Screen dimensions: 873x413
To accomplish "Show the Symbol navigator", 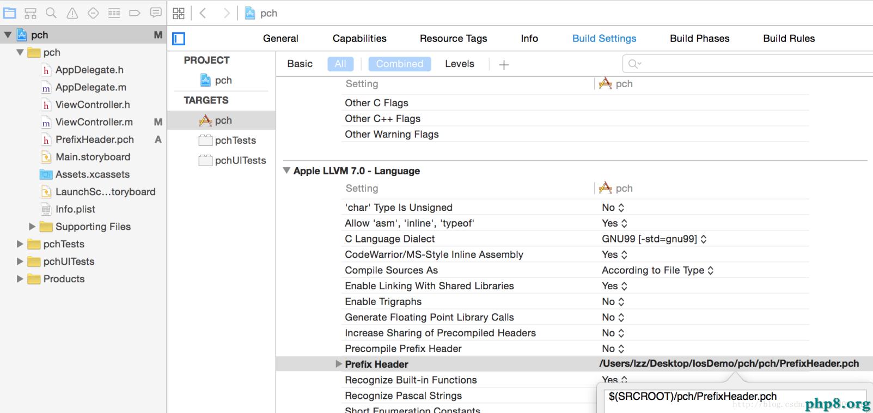I will (x=30, y=13).
